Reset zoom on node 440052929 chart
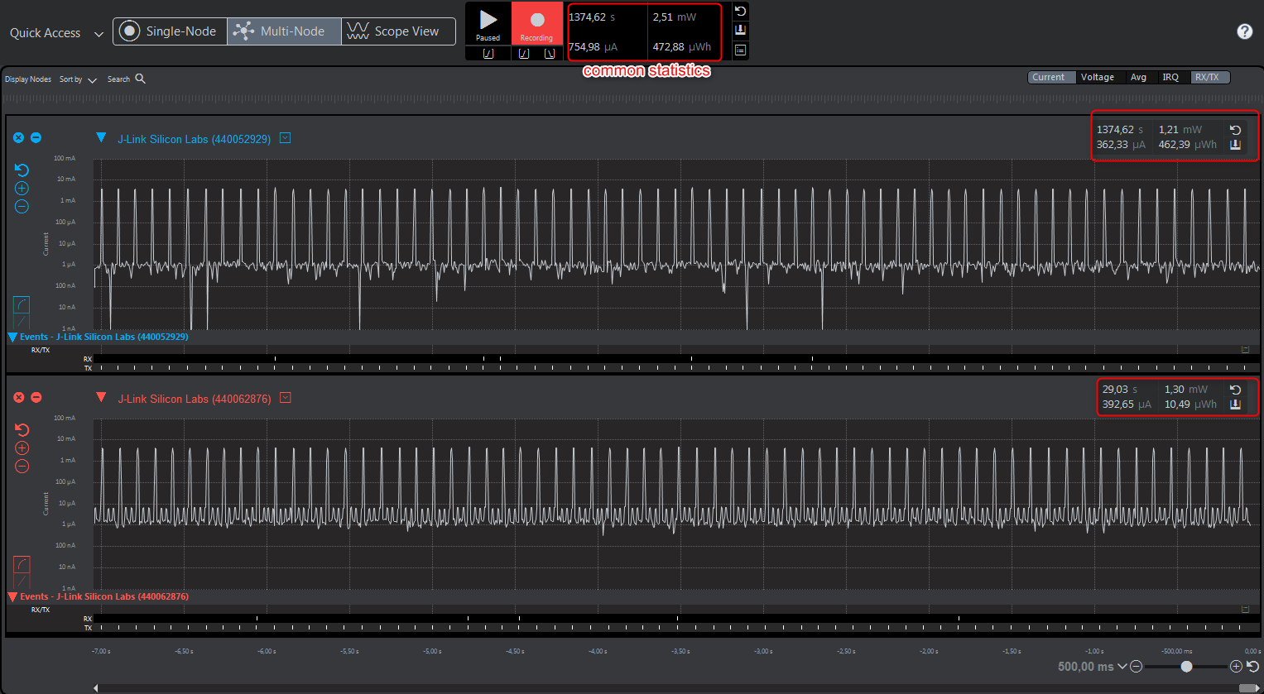Viewport: 1264px width, 694px height. pos(22,170)
